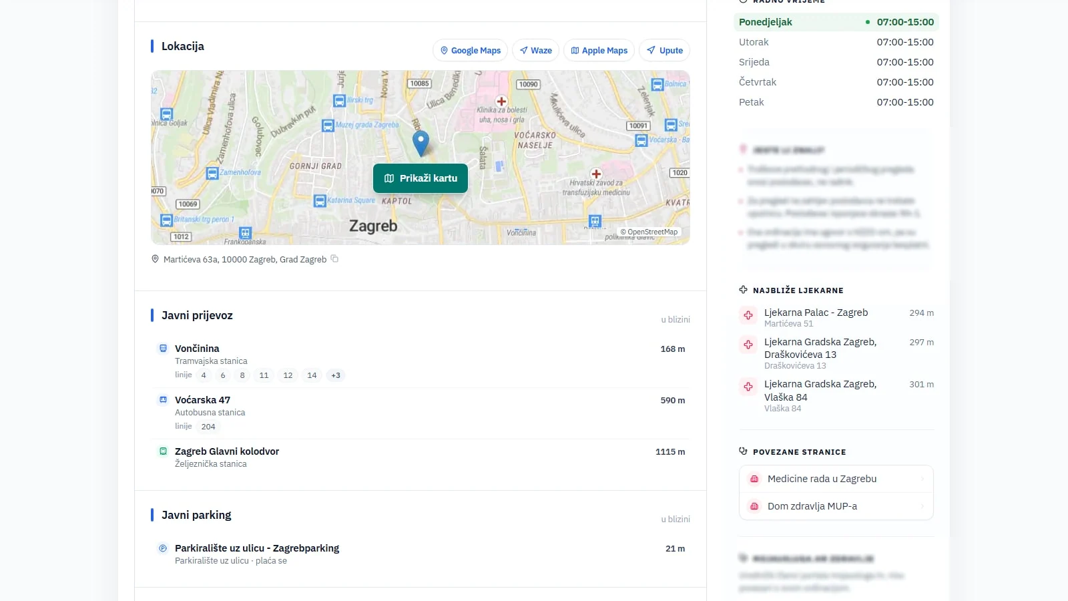Viewport: 1068px width, 601px height.
Task: Click the icon beside Medicine rada u Zagrebu
Action: (x=754, y=479)
